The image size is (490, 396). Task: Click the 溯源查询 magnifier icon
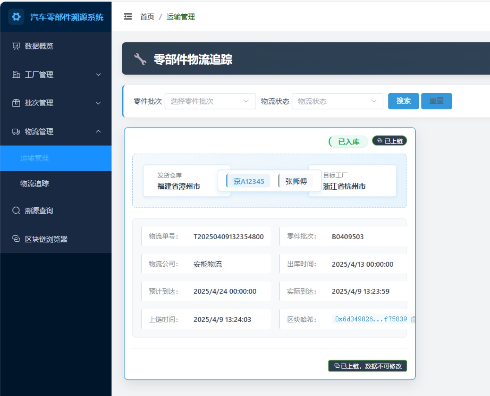click(x=16, y=211)
